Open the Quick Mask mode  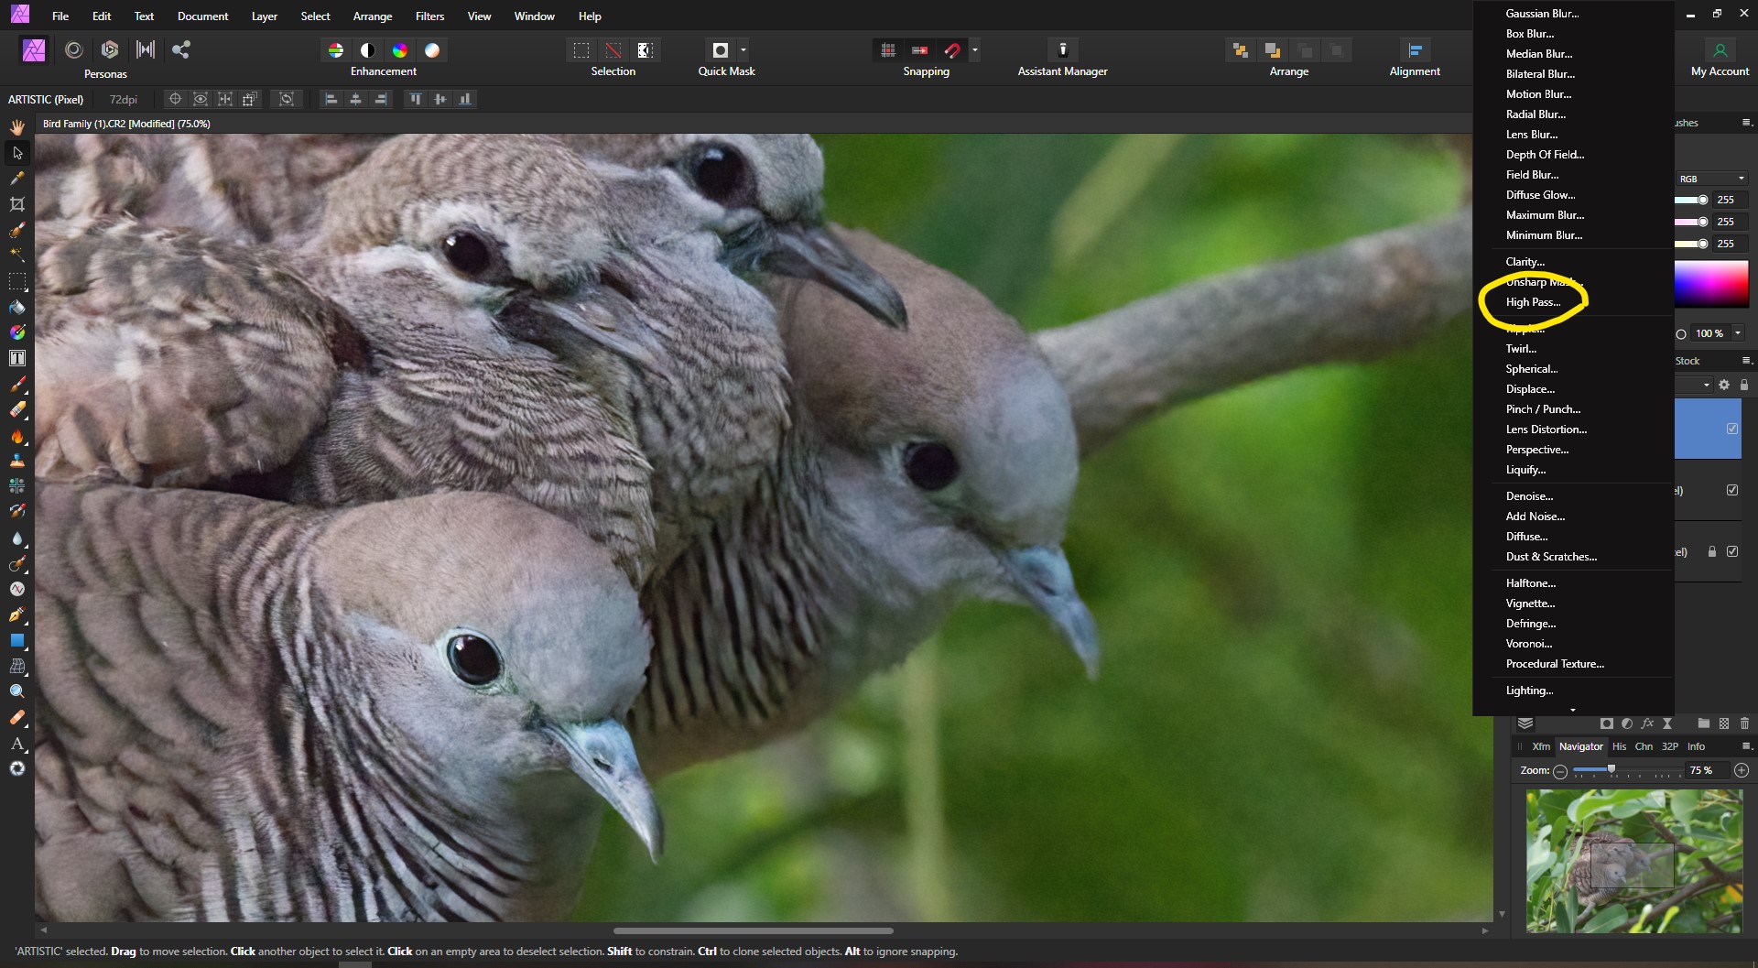click(721, 49)
